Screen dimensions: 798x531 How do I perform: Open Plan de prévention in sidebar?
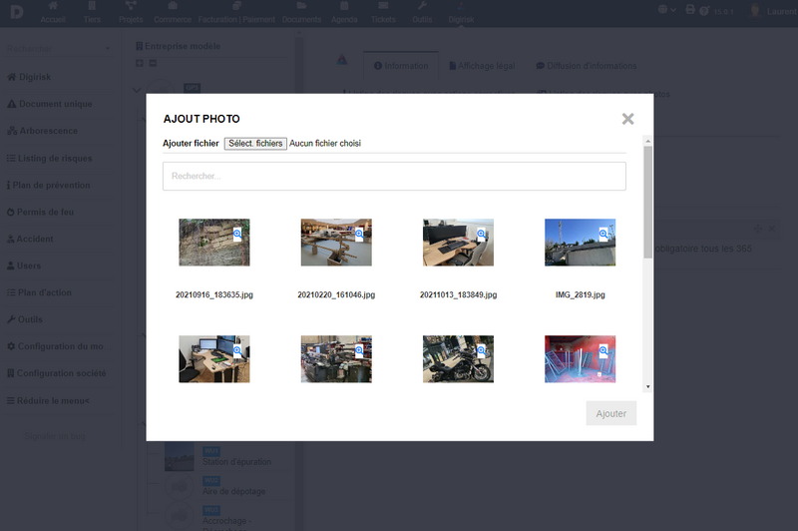pos(48,186)
